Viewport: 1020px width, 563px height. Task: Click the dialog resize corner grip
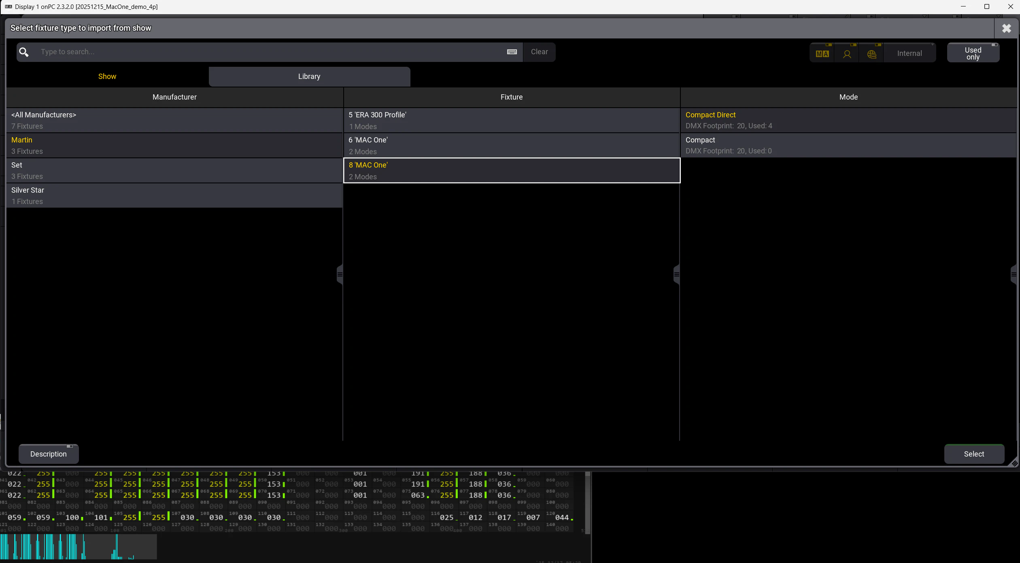[x=1014, y=463]
